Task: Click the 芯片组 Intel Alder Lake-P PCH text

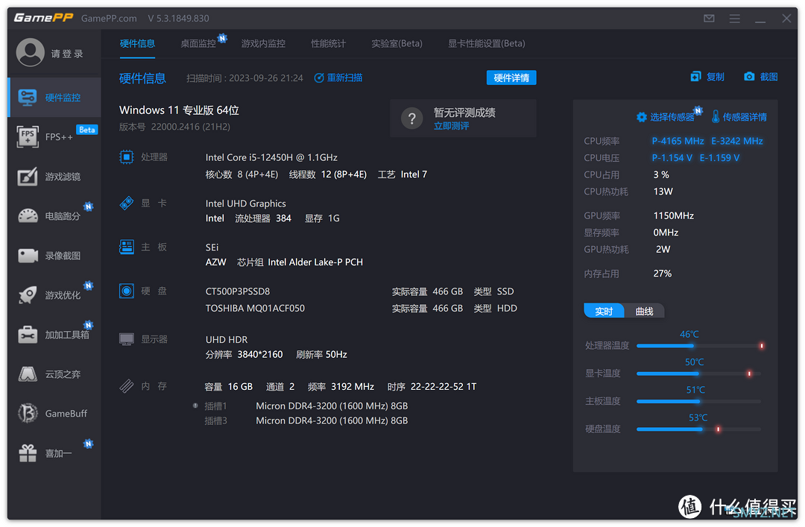Action: [300, 262]
